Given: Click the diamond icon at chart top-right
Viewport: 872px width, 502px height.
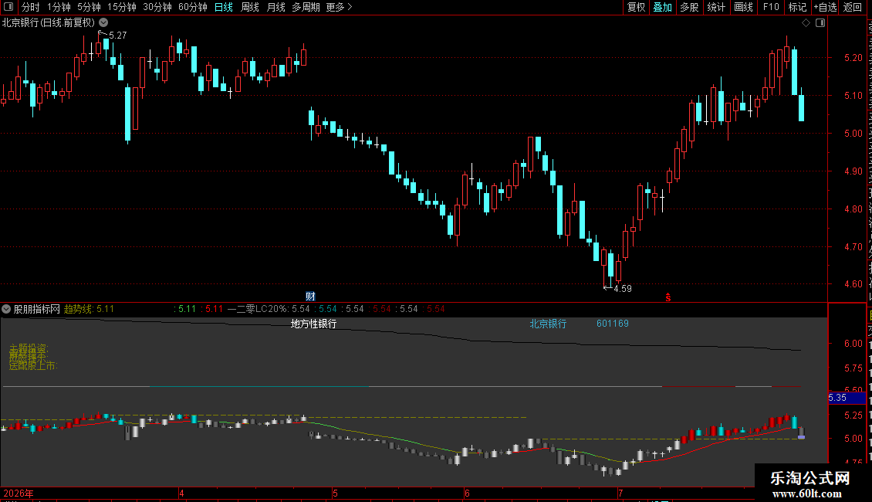Looking at the screenshot, I should click(x=806, y=23).
